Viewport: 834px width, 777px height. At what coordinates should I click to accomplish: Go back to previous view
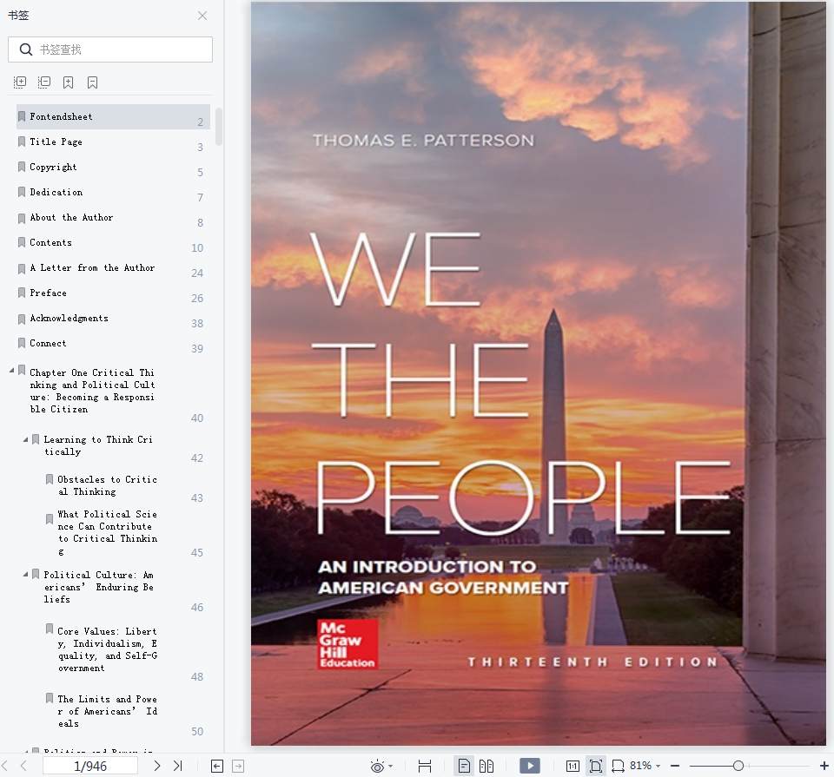217,766
